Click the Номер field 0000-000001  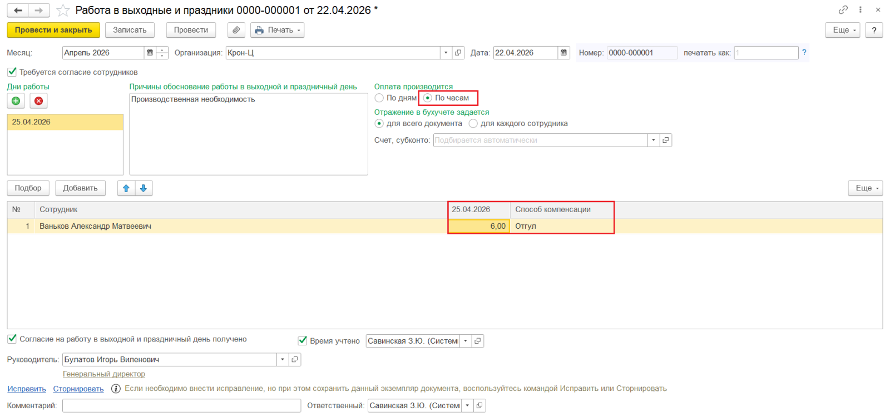(642, 53)
